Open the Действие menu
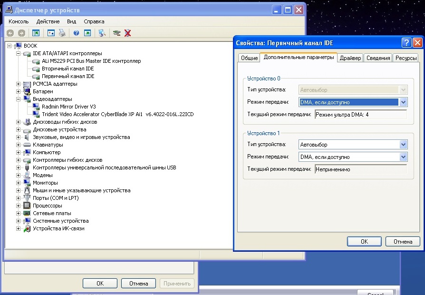This screenshot has height=295, width=425. click(x=48, y=21)
